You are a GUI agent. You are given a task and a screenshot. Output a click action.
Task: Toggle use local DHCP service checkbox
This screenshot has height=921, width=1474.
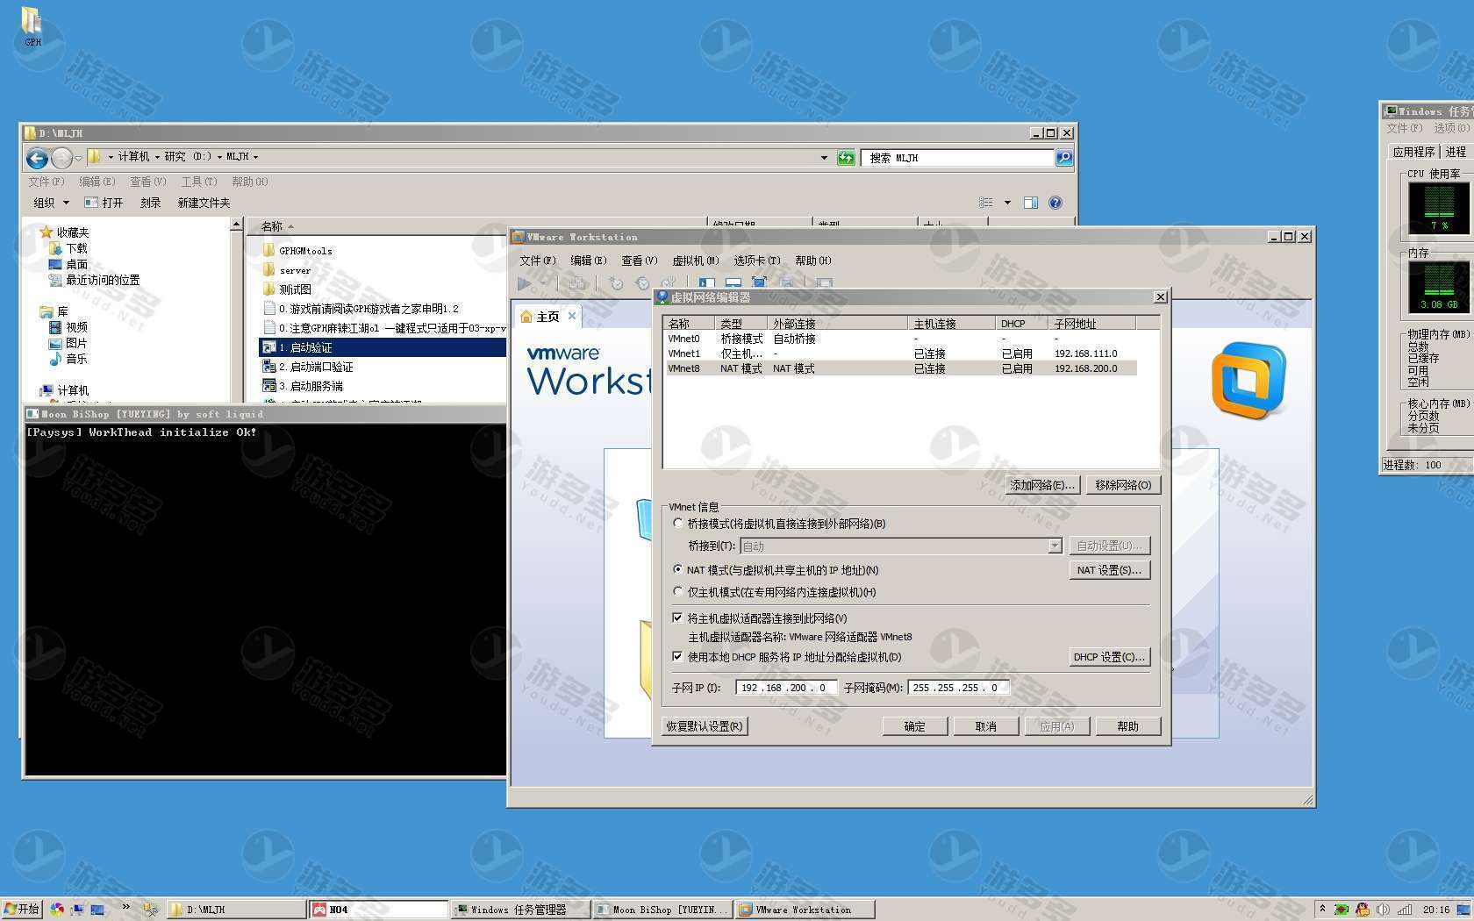click(x=677, y=656)
